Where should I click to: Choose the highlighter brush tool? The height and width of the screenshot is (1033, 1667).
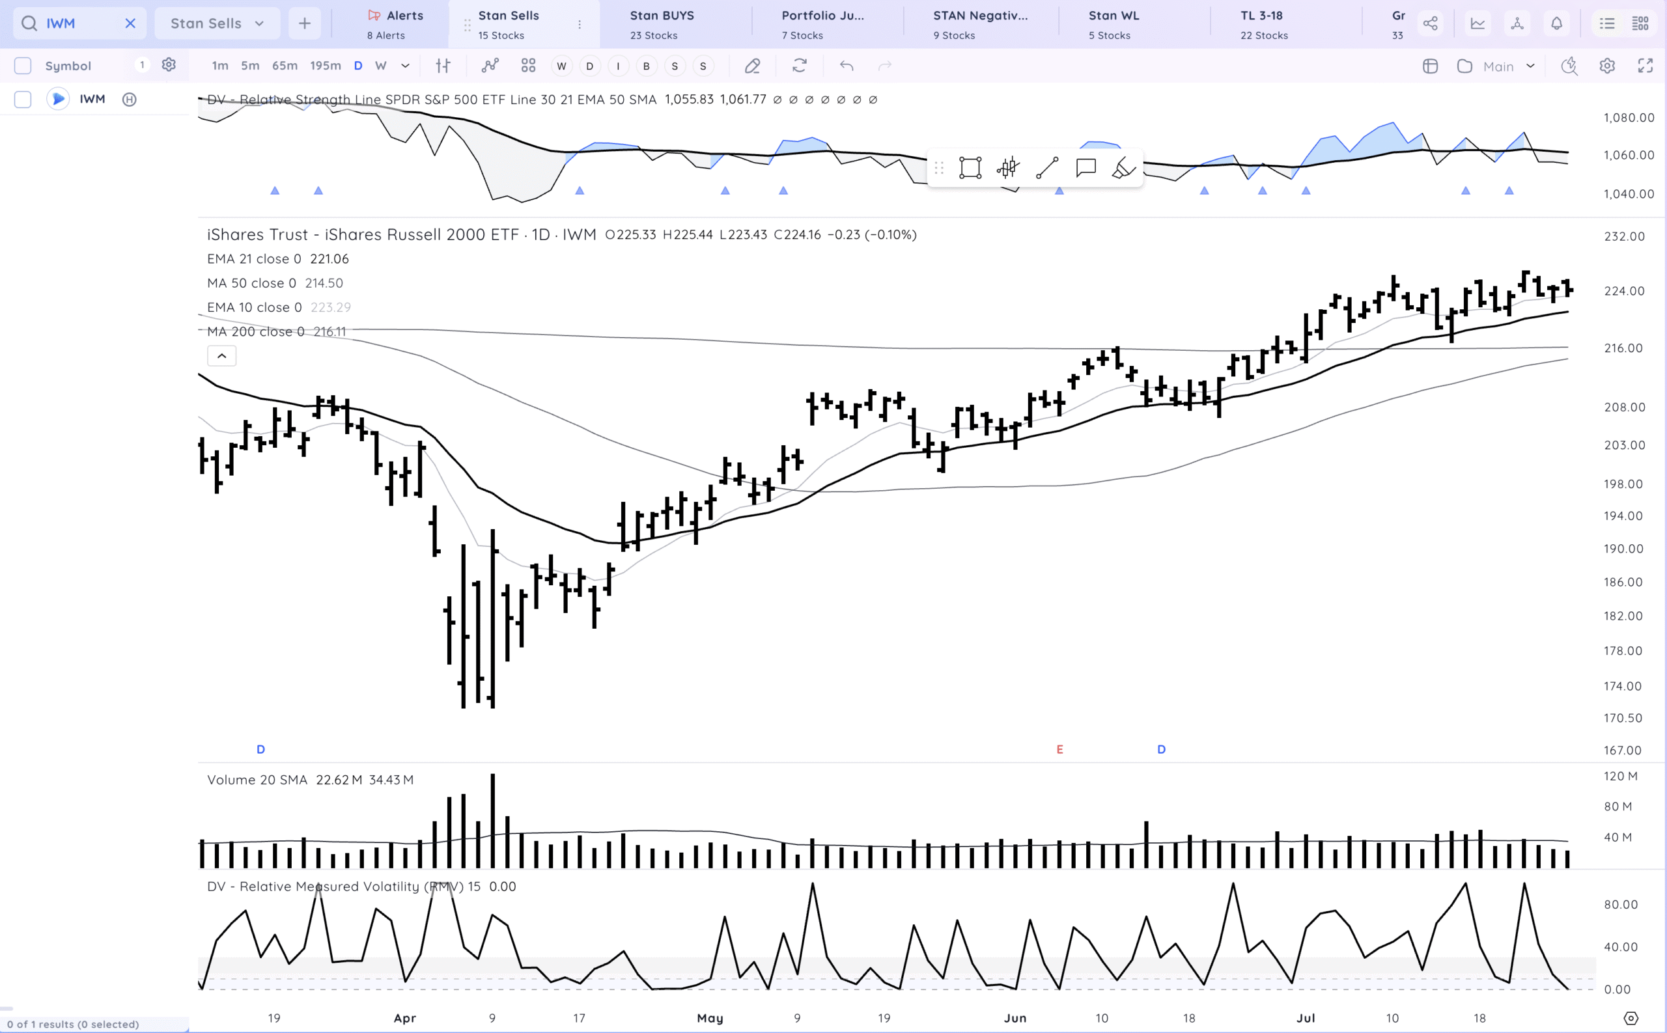tap(1123, 167)
